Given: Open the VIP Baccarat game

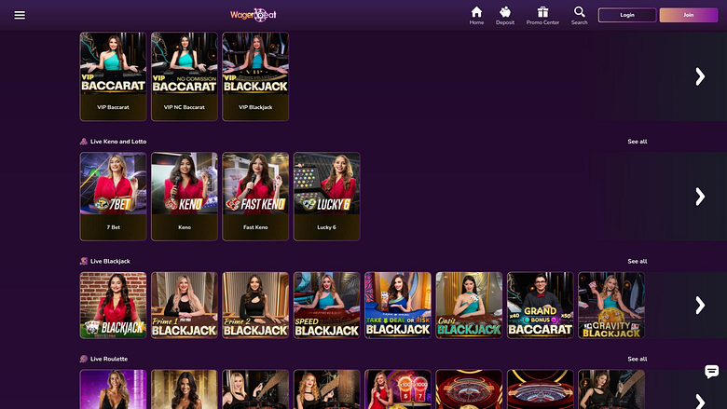Looking at the screenshot, I should (x=113, y=76).
